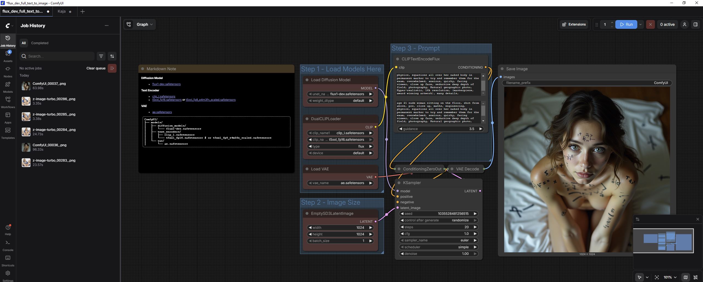
Task: Collapse the Load VAE node
Action: pos(307,169)
